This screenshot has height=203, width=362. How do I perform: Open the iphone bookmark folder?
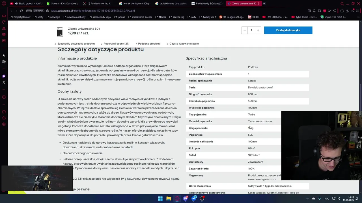click(120, 17)
